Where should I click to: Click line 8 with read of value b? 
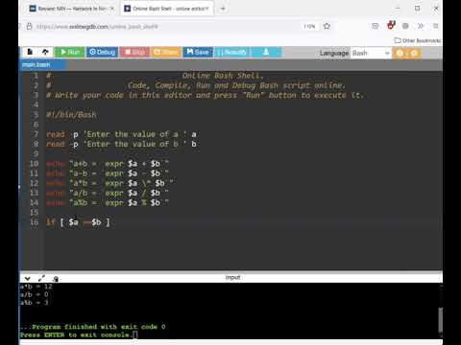pos(121,144)
